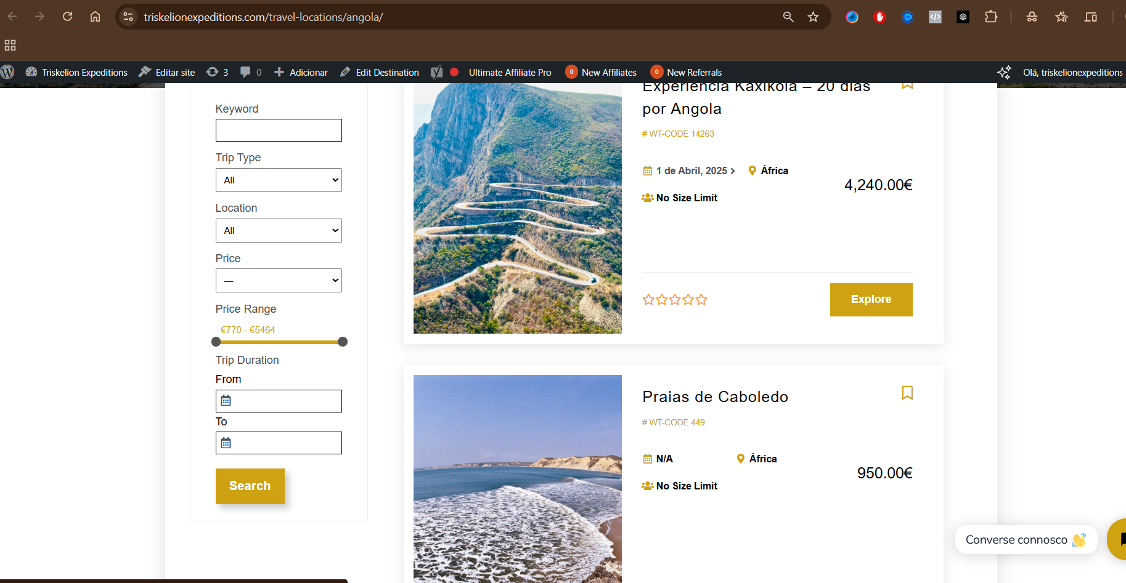
Task: Focus the To date field
Action: tap(279, 443)
